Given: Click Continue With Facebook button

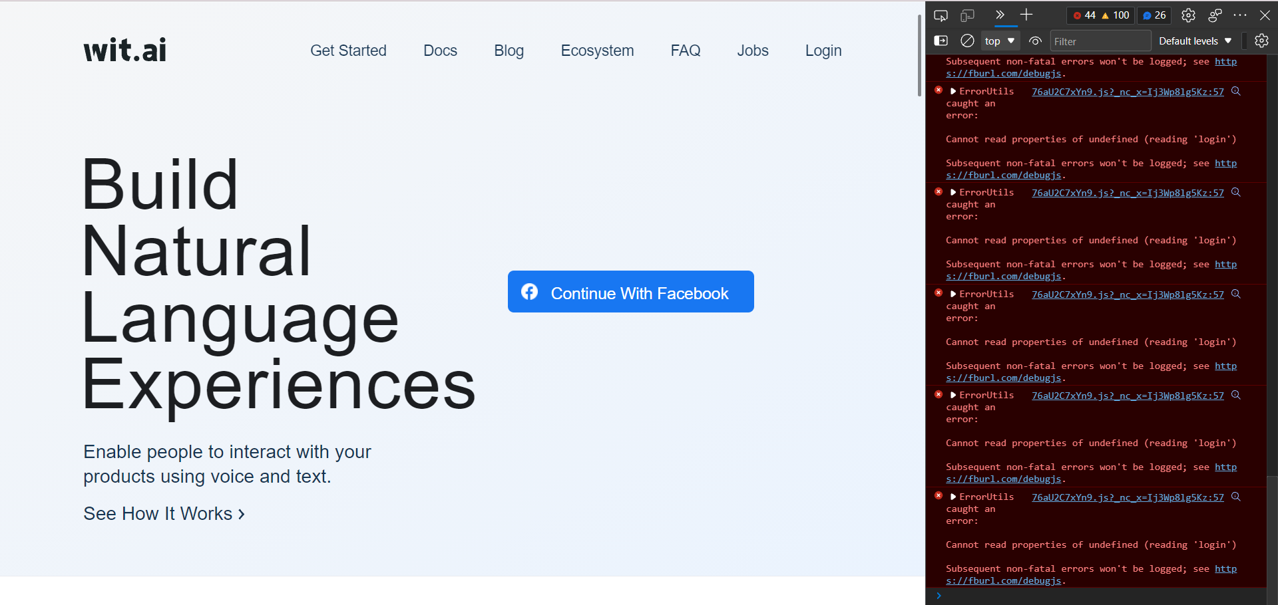Looking at the screenshot, I should click(631, 292).
